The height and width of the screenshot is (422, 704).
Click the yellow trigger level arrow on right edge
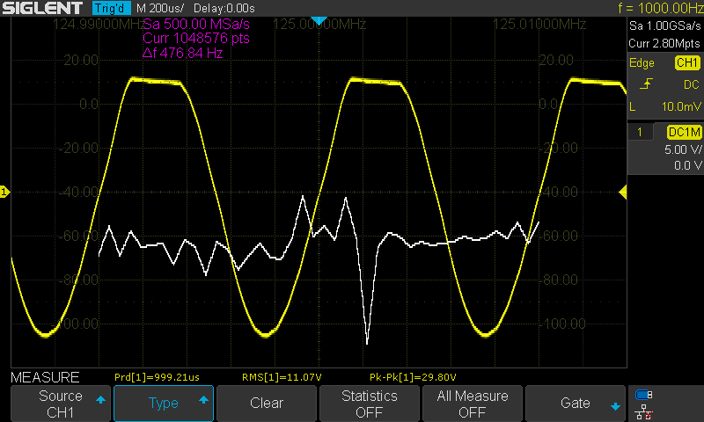click(x=623, y=192)
